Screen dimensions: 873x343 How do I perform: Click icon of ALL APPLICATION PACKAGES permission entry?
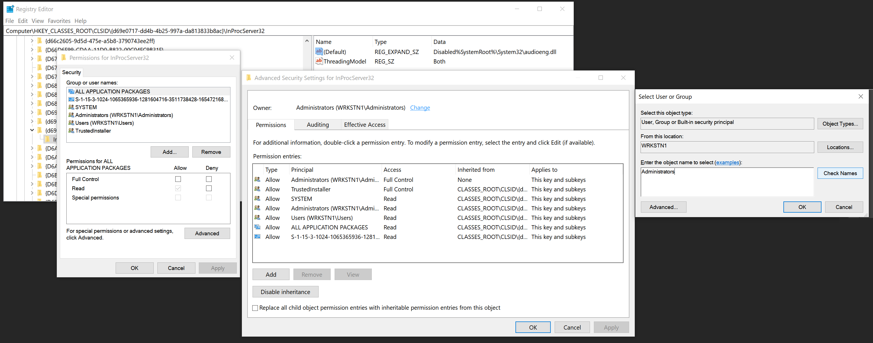(257, 227)
